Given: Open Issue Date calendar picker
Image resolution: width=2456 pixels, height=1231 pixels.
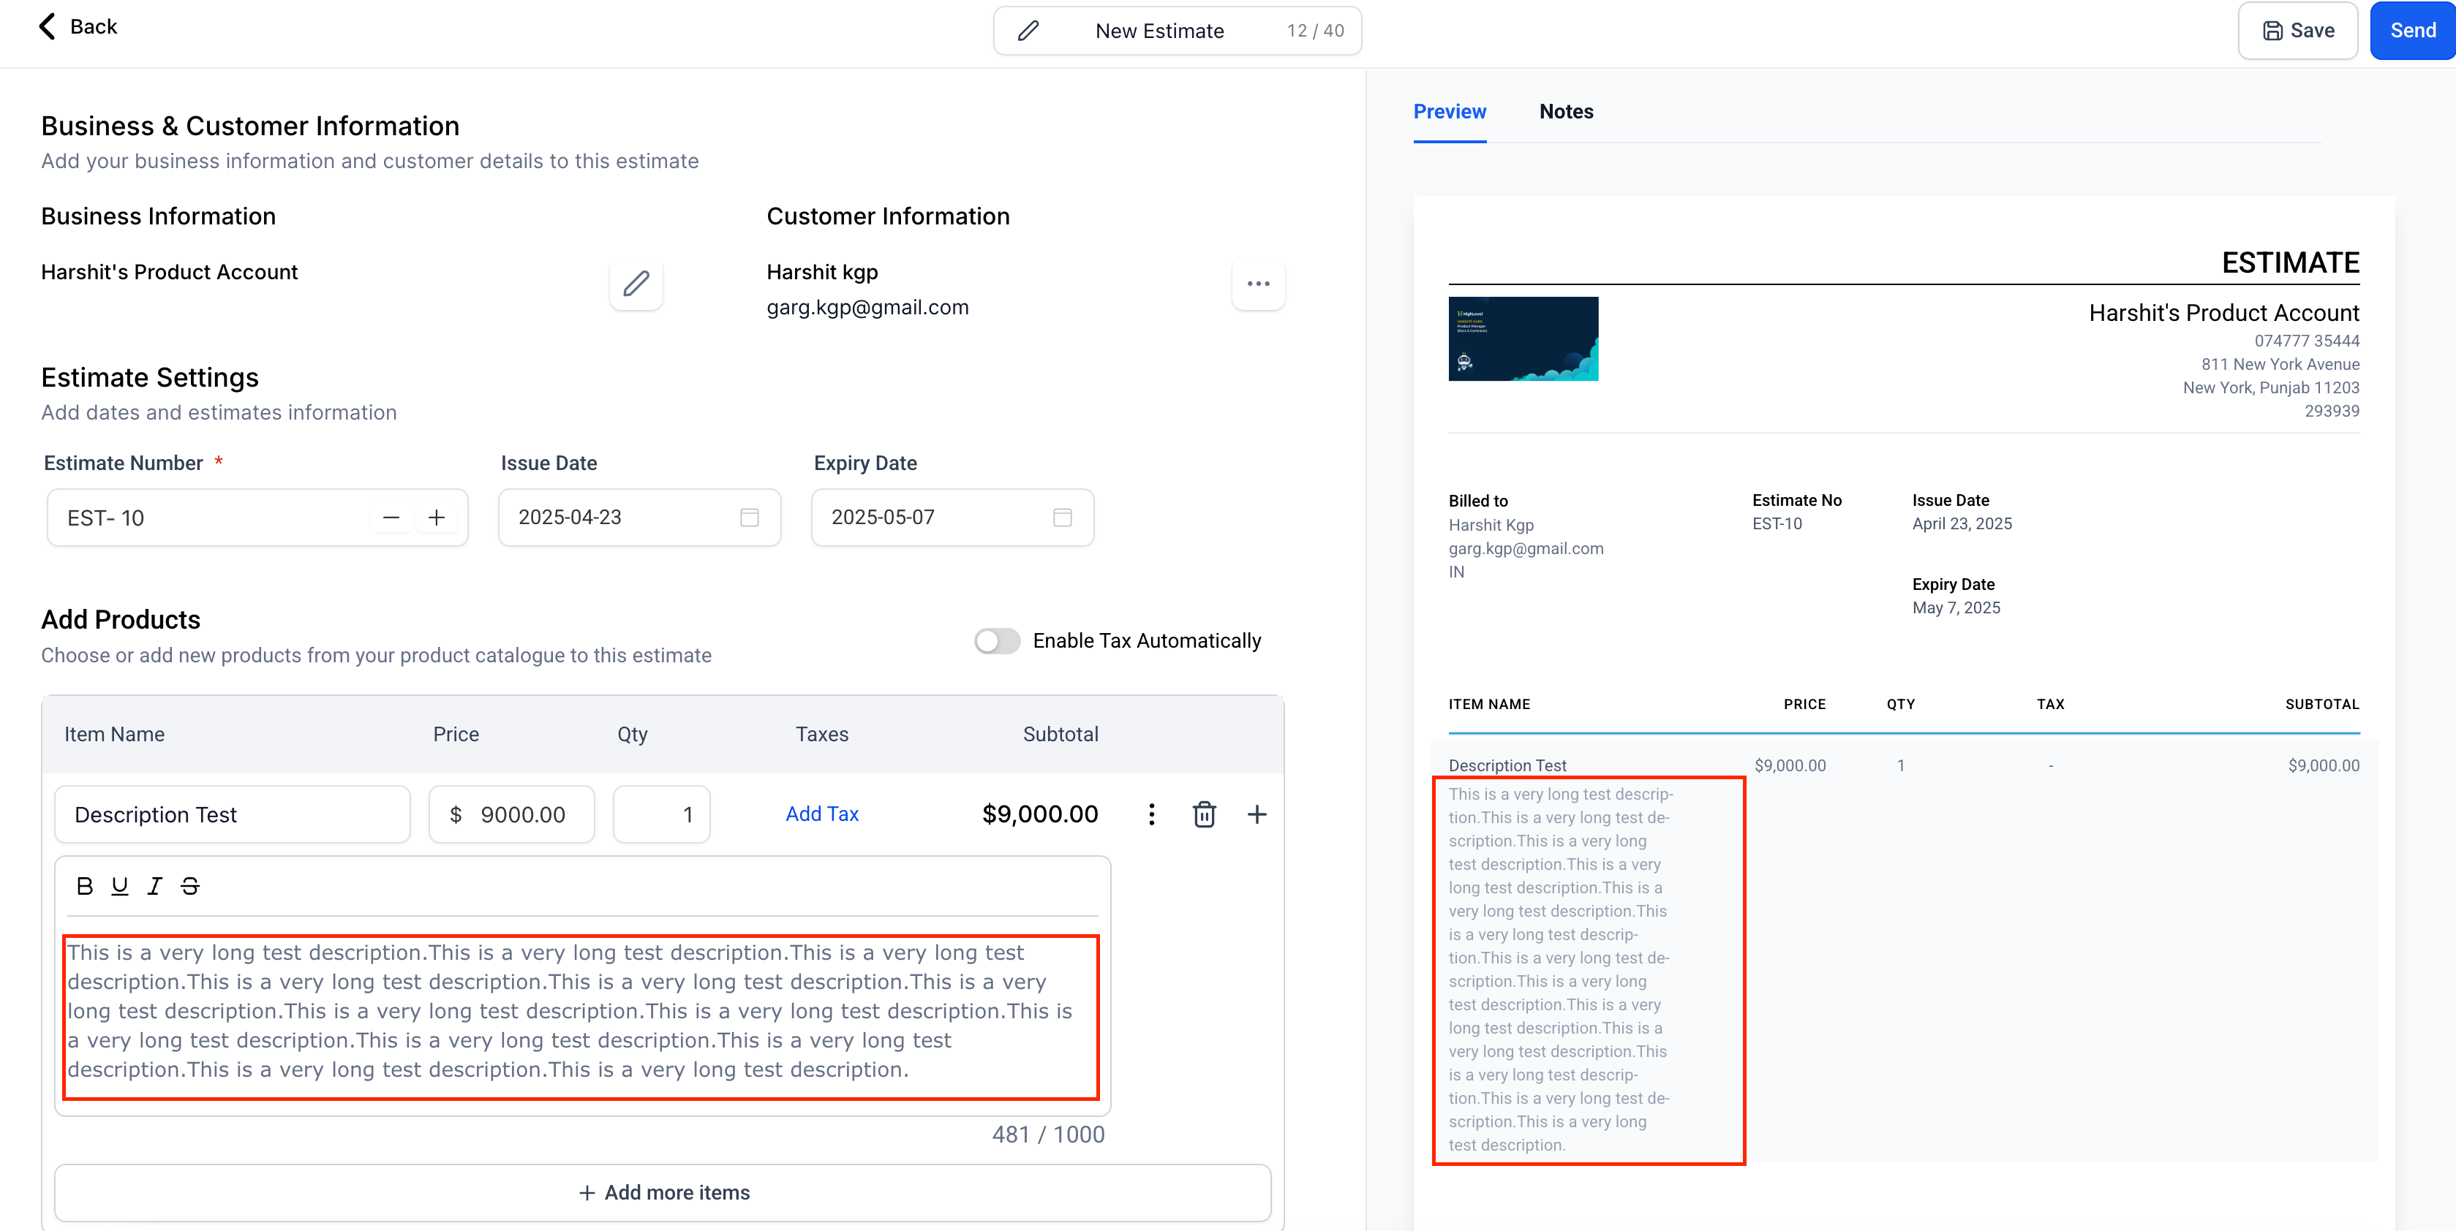Looking at the screenshot, I should (x=750, y=518).
